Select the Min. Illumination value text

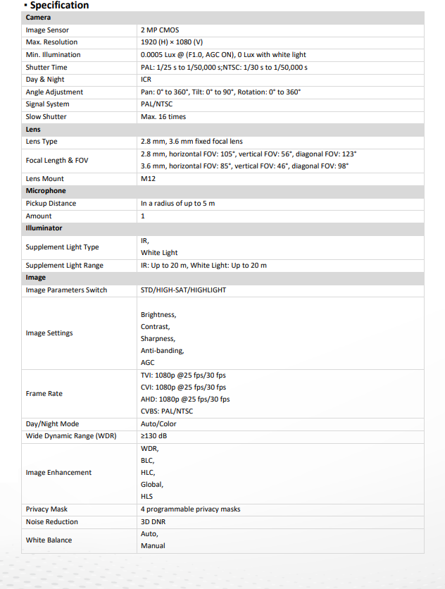(223, 55)
